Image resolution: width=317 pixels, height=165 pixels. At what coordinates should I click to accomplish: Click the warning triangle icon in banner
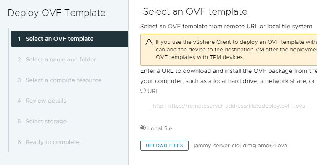pos(149,42)
